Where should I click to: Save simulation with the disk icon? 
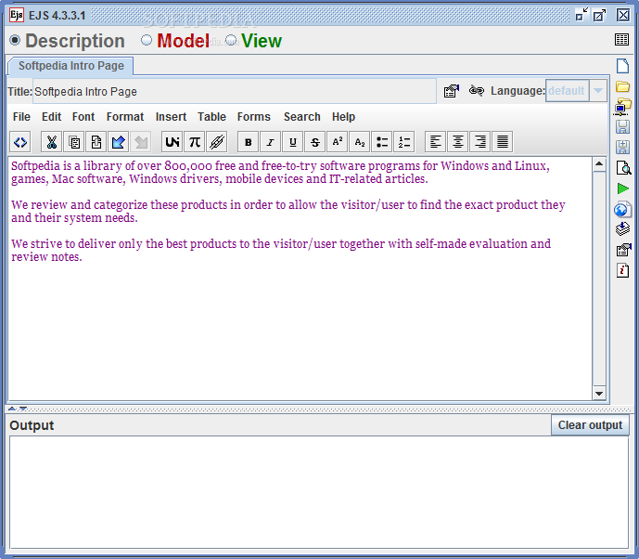coord(622,127)
